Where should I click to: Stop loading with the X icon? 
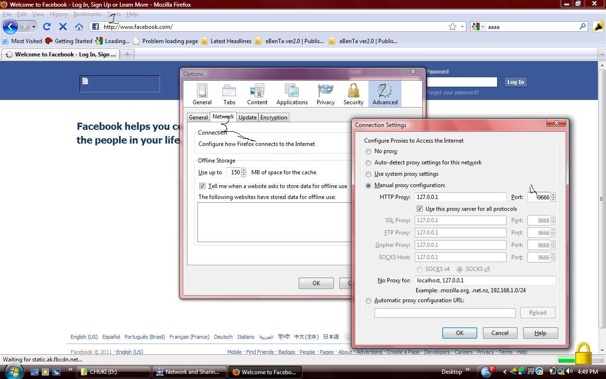(x=62, y=27)
